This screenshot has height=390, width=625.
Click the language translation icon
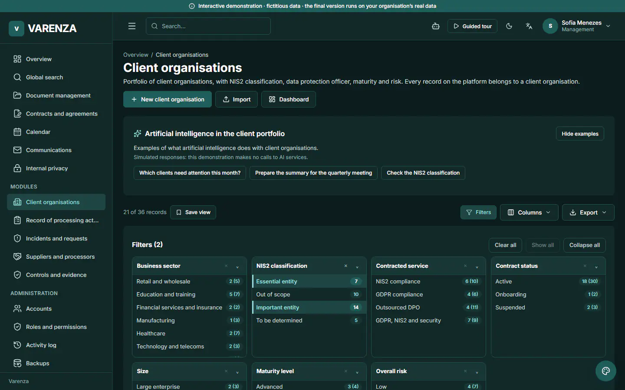click(529, 26)
